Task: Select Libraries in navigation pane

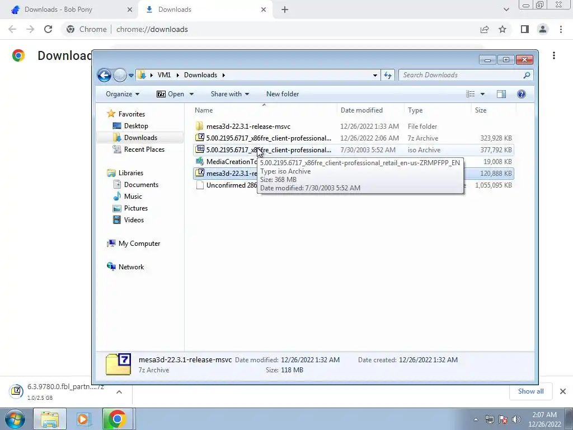Action: (125, 173)
